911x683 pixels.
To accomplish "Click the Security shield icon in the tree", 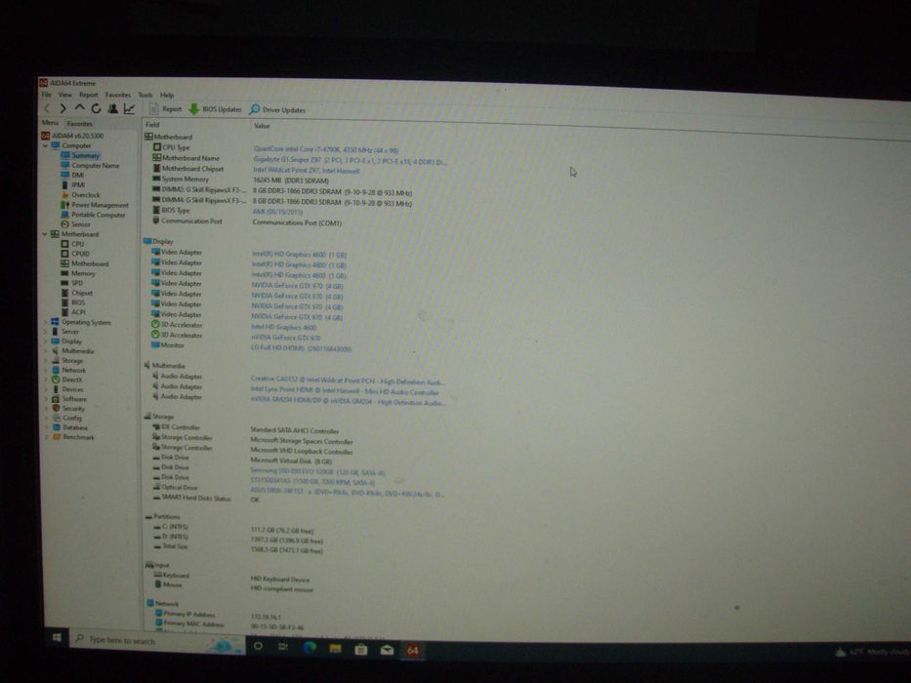I will (x=56, y=408).
